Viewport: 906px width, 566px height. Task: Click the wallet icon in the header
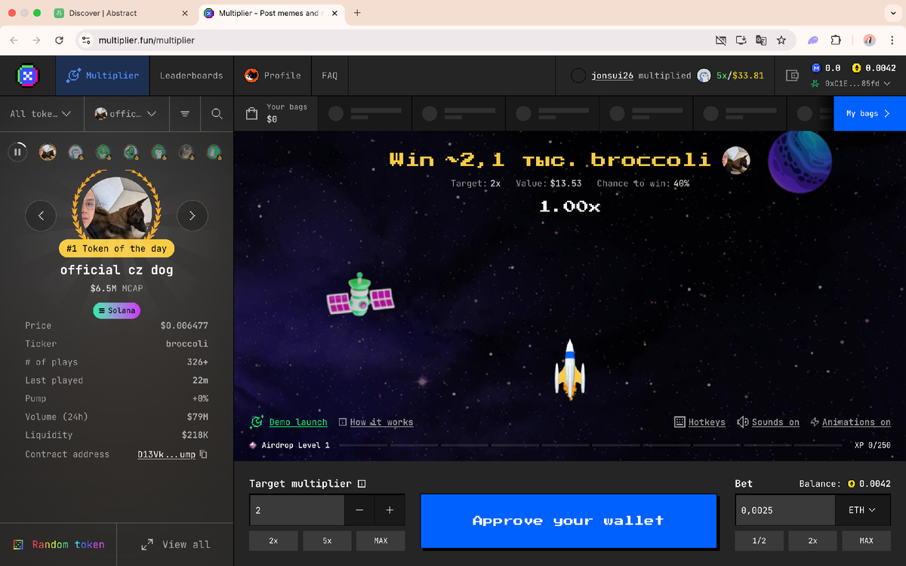point(792,75)
